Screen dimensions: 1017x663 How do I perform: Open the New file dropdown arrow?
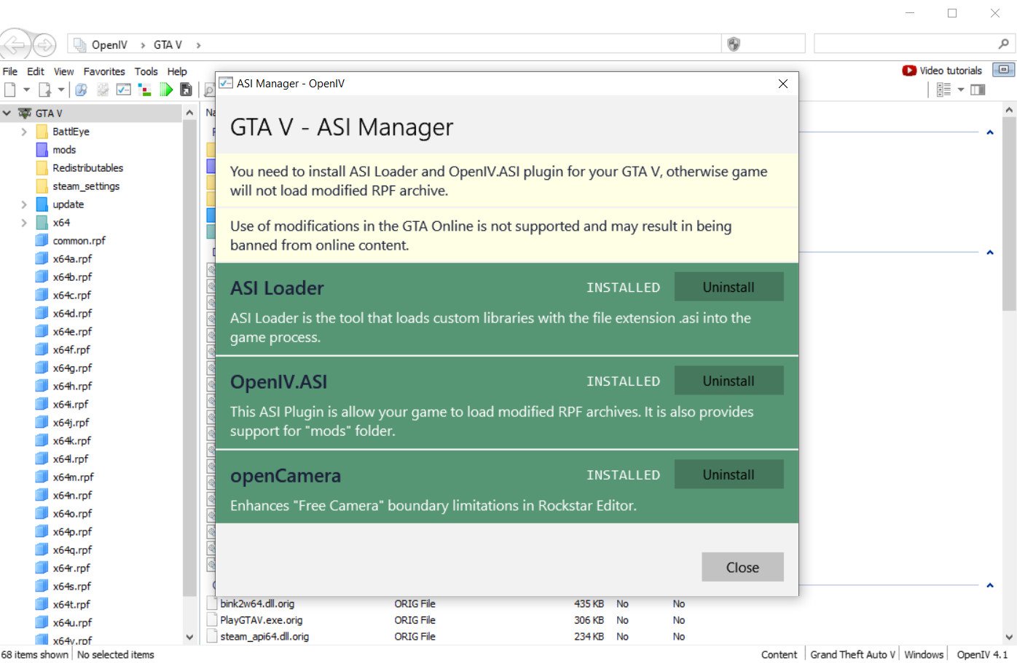(x=26, y=90)
